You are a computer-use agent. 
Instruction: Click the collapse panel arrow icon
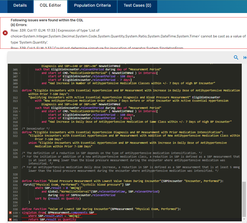[x=245, y=58]
